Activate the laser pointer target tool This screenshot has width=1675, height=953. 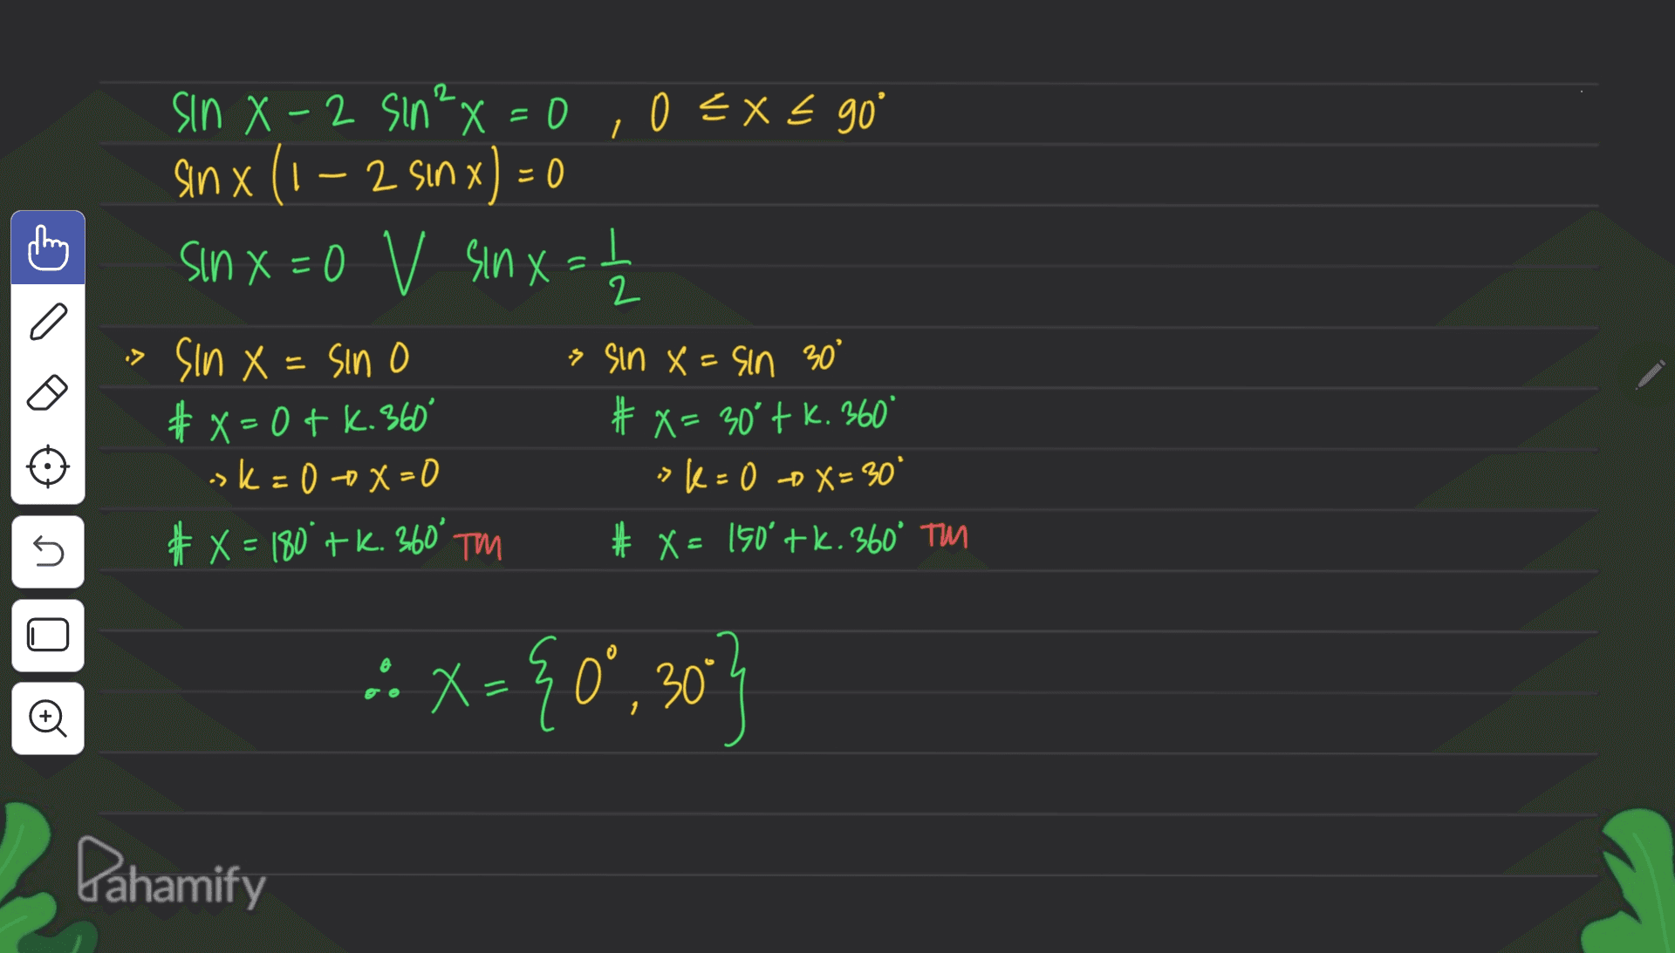(48, 466)
